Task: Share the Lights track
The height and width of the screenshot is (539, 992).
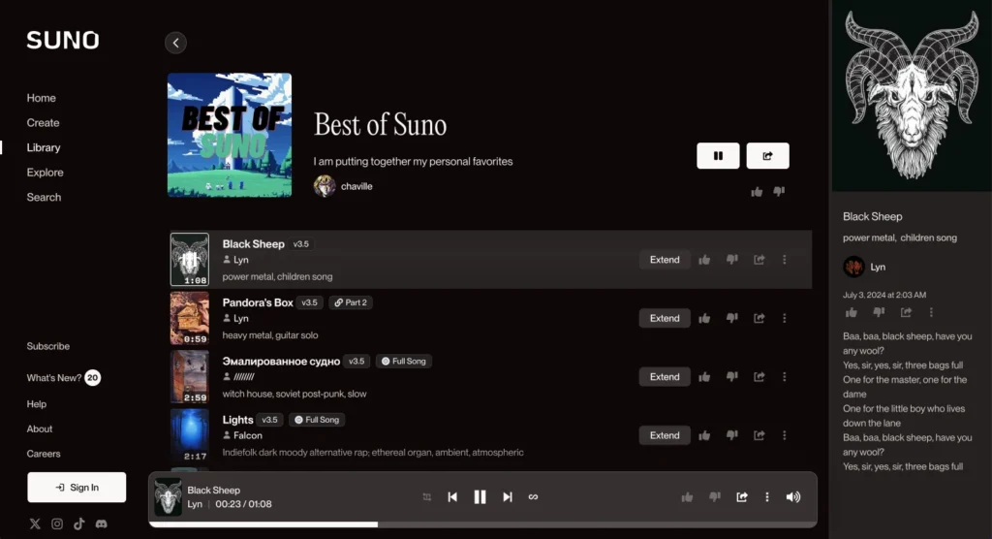Action: coord(759,435)
